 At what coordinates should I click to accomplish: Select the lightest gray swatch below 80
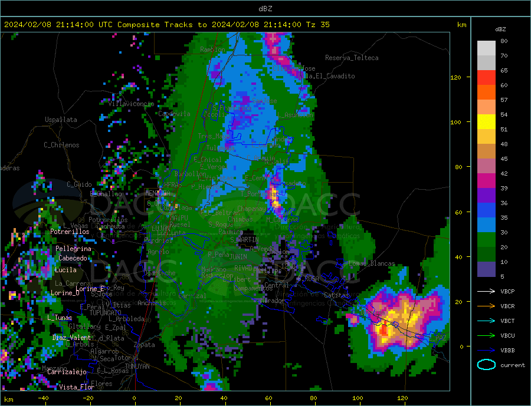pos(486,48)
